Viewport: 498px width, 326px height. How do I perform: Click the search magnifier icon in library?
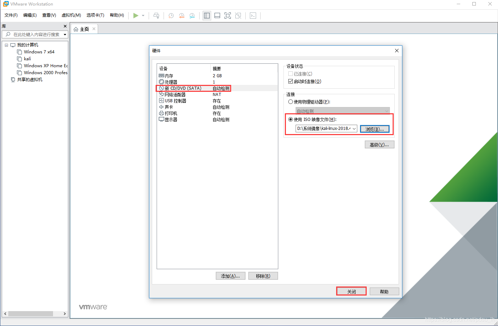click(x=8, y=34)
